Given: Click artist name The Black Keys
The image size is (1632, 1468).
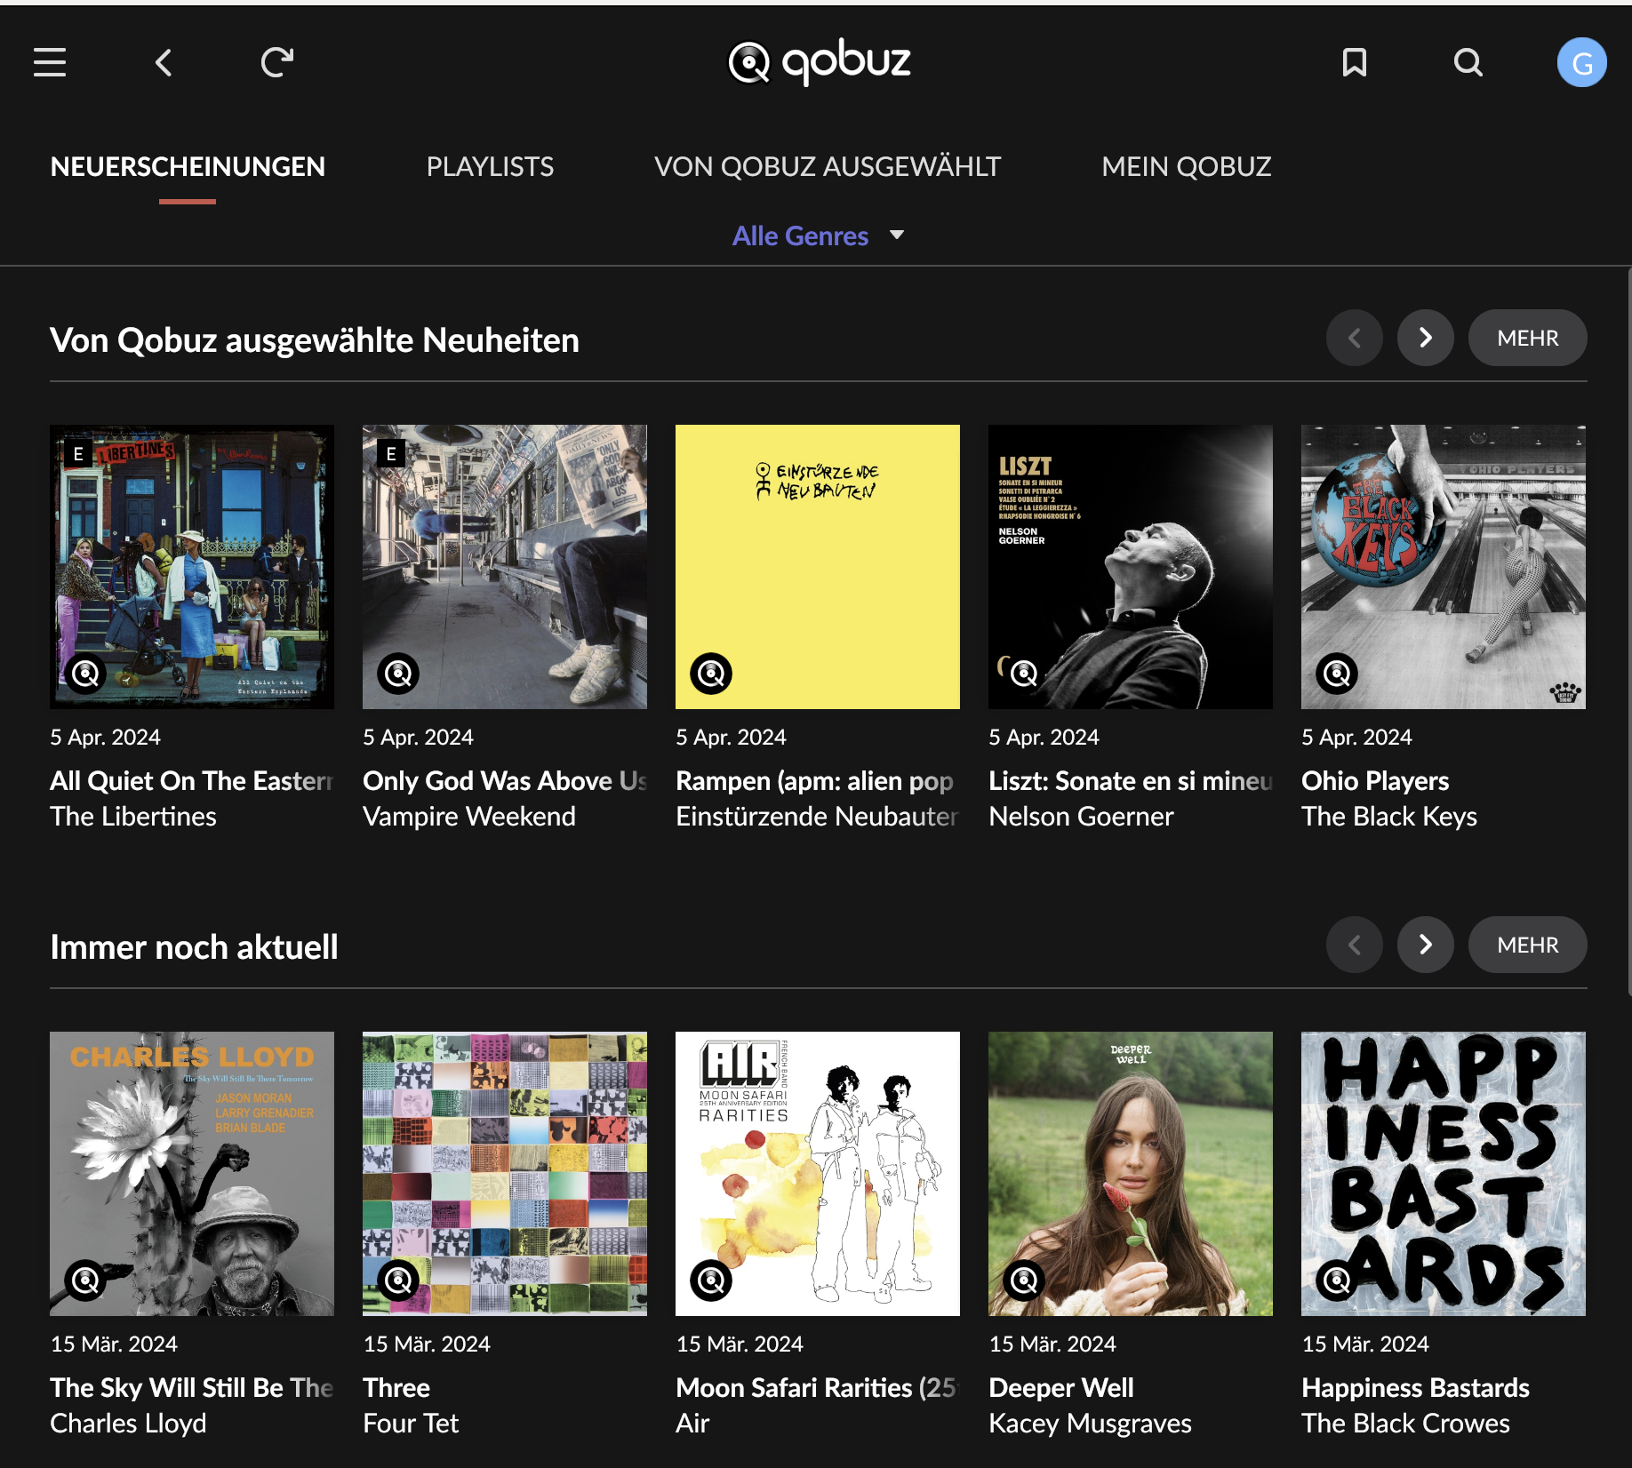Looking at the screenshot, I should (x=1389, y=816).
